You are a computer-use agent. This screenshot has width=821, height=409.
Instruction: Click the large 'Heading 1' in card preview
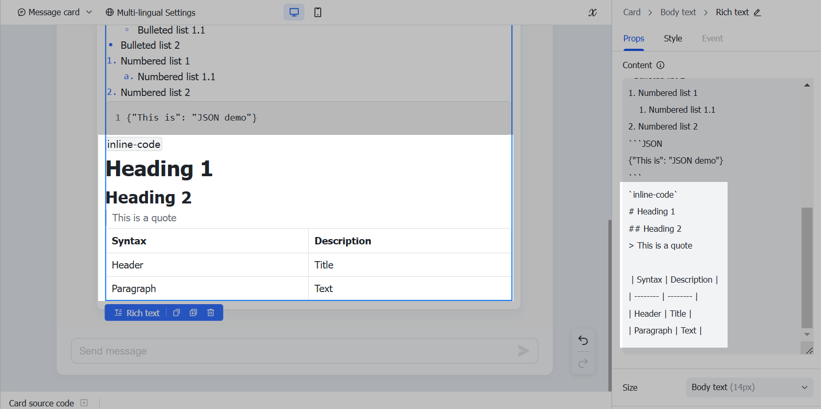tap(159, 169)
